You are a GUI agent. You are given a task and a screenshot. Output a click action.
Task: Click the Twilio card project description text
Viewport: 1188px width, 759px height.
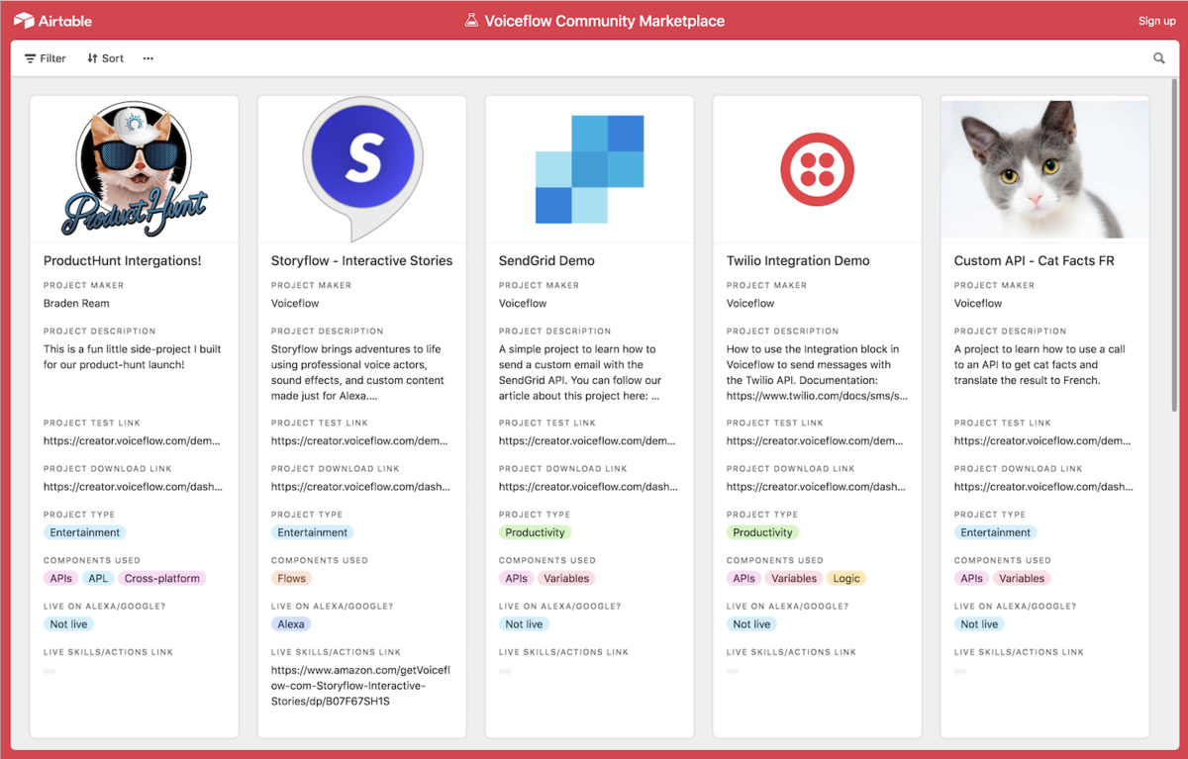coord(816,372)
